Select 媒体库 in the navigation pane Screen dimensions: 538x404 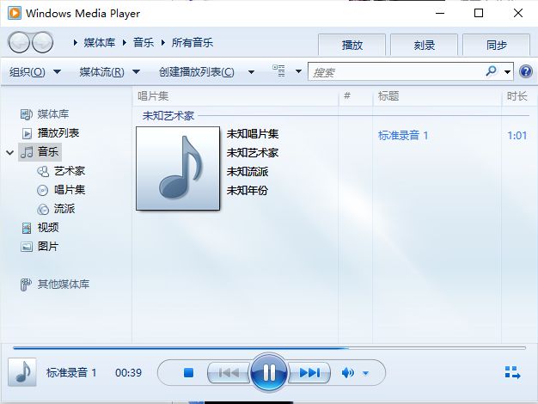(45, 114)
